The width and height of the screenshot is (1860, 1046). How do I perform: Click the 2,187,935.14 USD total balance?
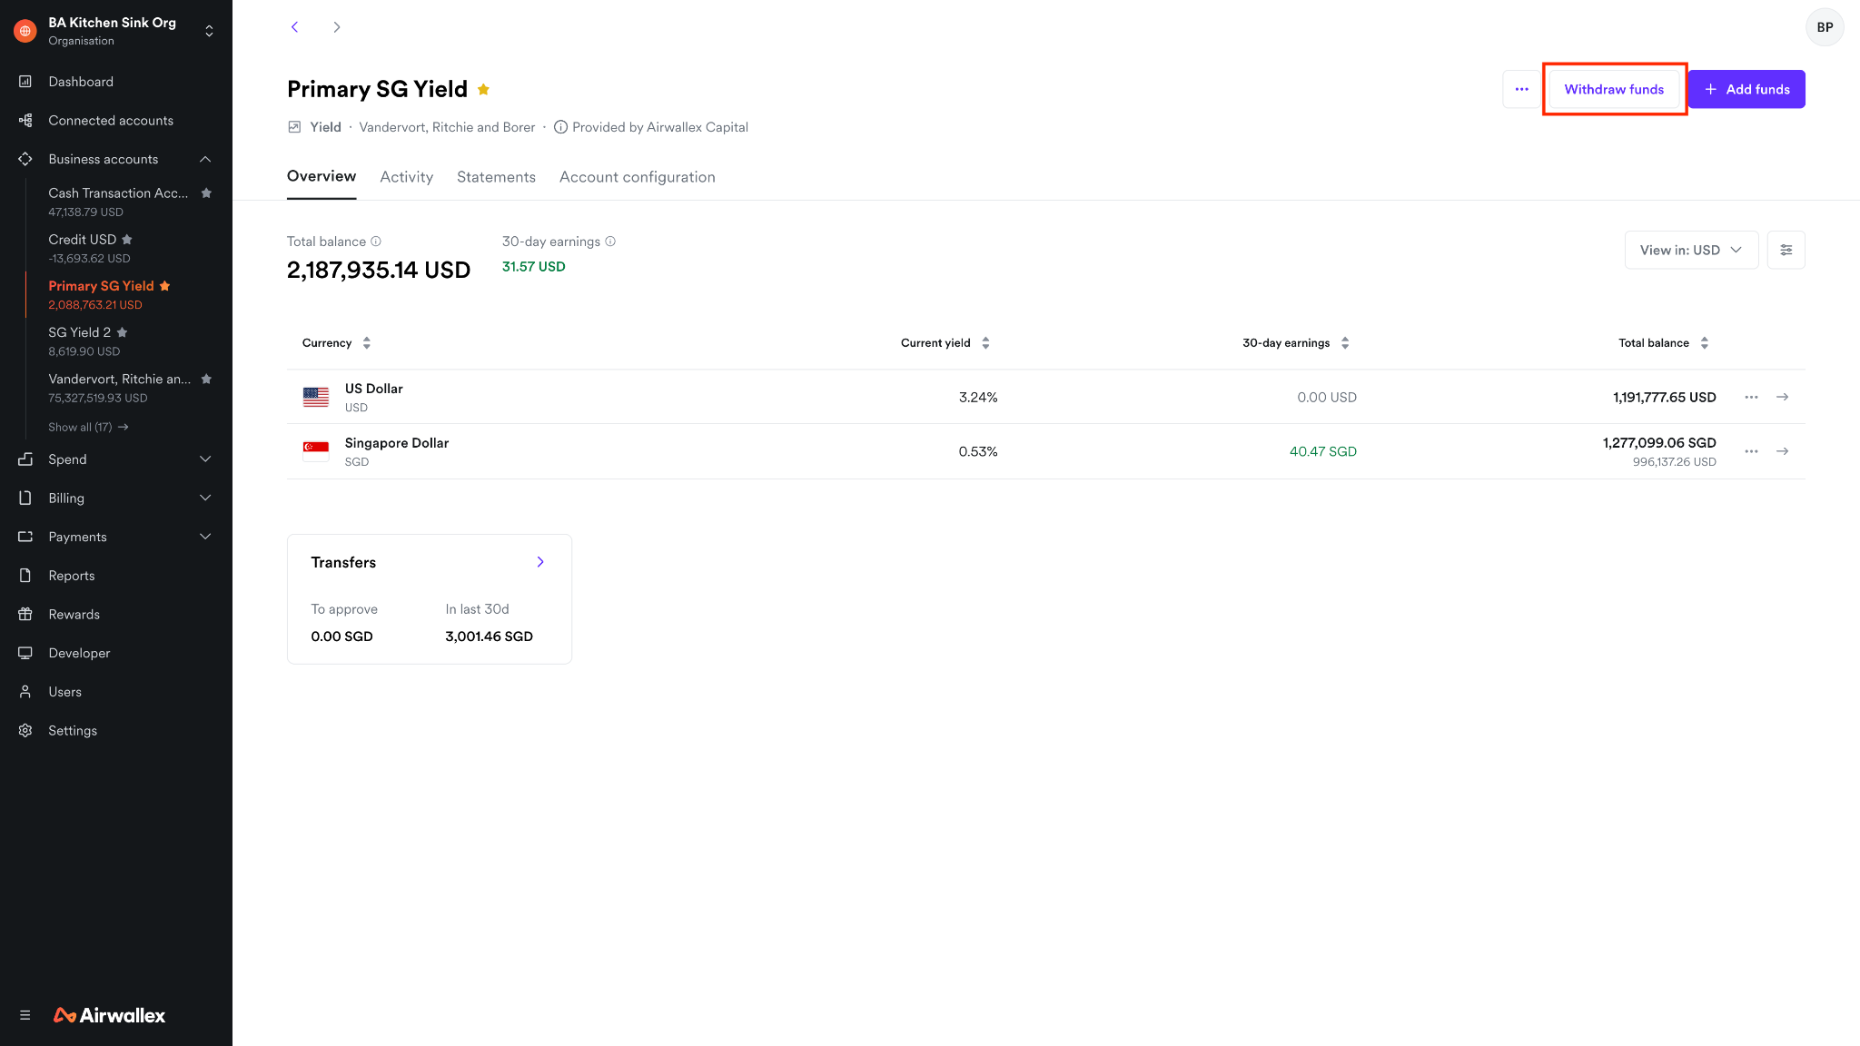point(379,270)
